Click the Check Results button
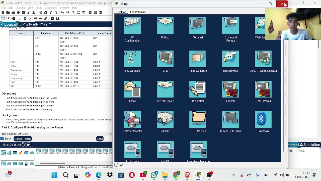Image resolution: width=321 pixels, height=181 pixels. pos(23,139)
